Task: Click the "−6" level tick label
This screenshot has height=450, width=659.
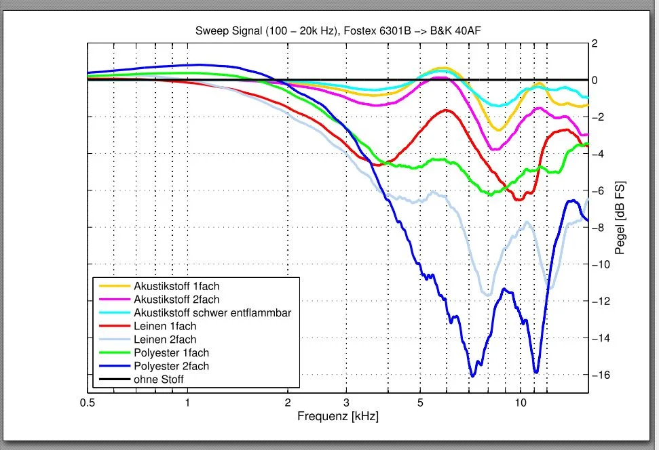Action: 598,191
